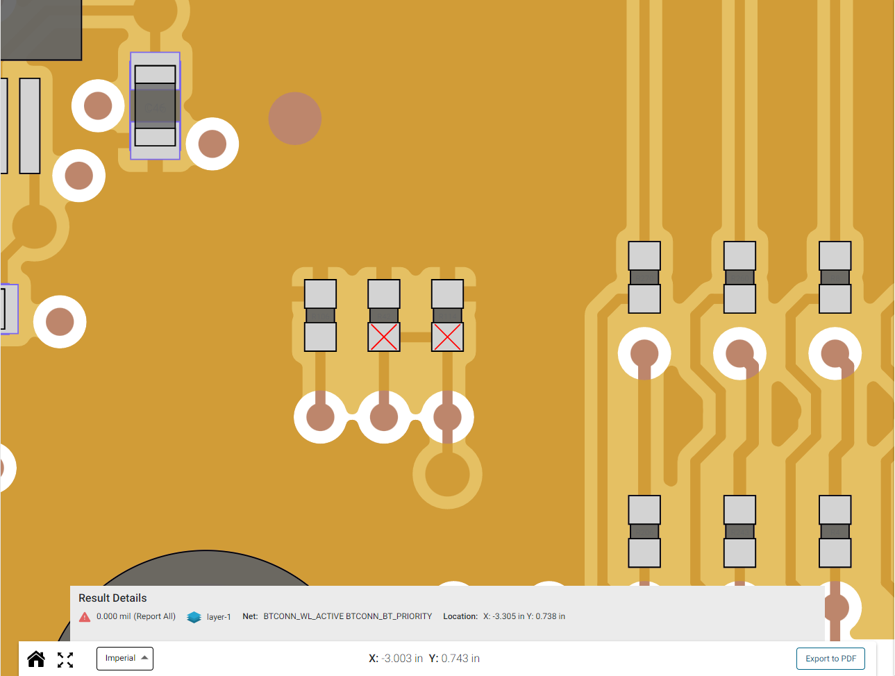The height and width of the screenshot is (676, 895).
Task: Click location 'X: -3.305 in Y: 0.738 in'
Action: point(524,616)
